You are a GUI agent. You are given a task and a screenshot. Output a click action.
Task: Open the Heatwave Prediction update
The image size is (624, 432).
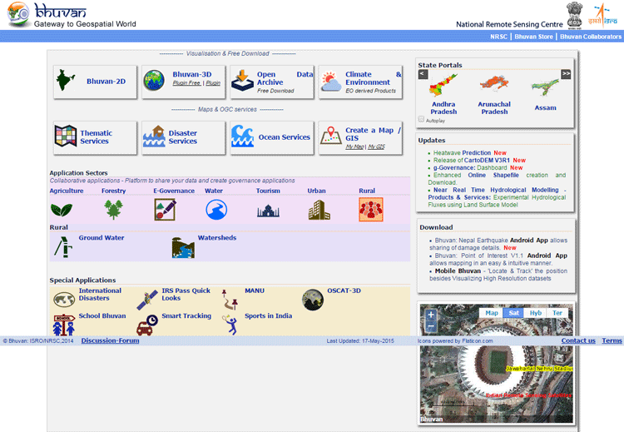click(462, 153)
